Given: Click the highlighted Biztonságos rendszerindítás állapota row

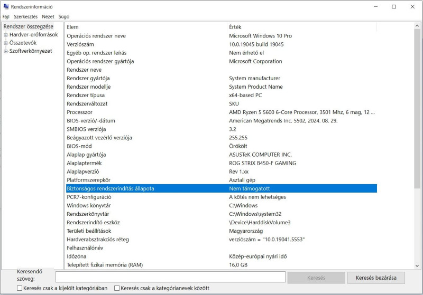Looking at the screenshot, I should point(221,188).
